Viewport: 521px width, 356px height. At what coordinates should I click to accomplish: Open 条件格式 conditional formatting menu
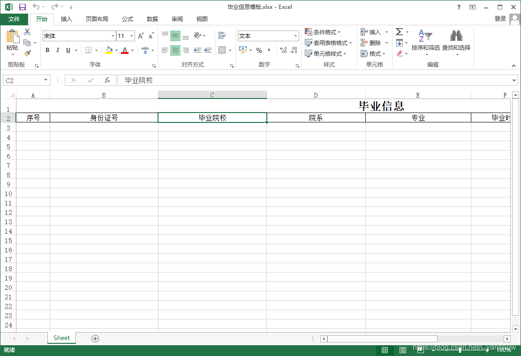pos(323,32)
